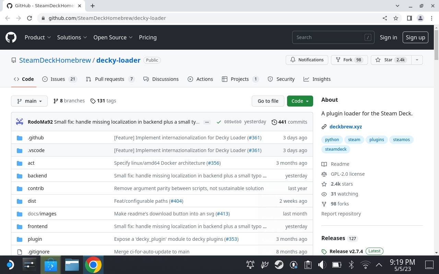Reload the page with the refresh icon
439x274 pixels.
(29, 18)
